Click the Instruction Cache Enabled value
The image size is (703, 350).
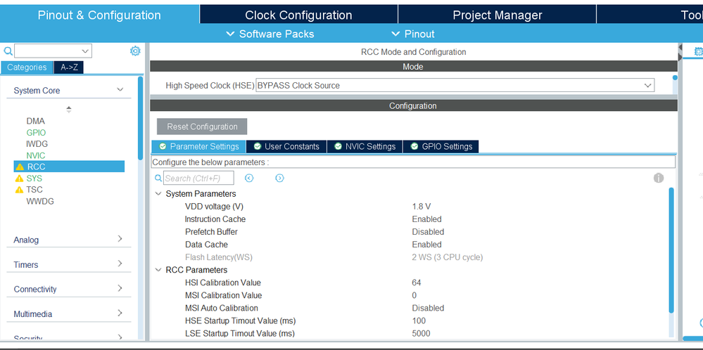pos(427,219)
